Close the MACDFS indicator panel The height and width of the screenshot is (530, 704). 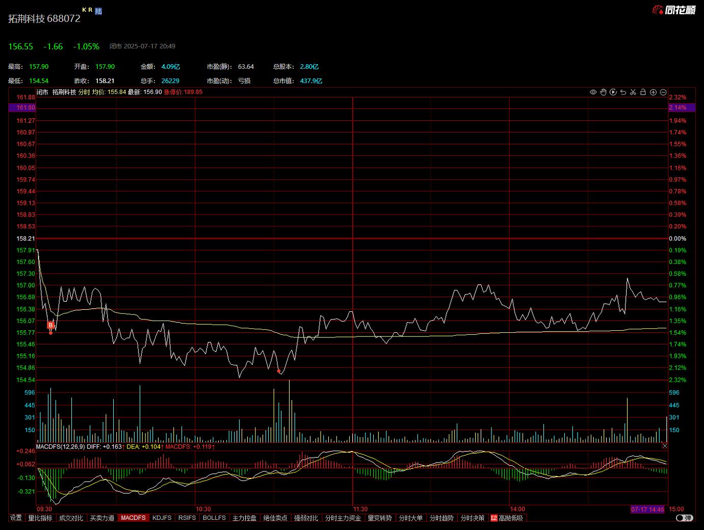pos(664,446)
